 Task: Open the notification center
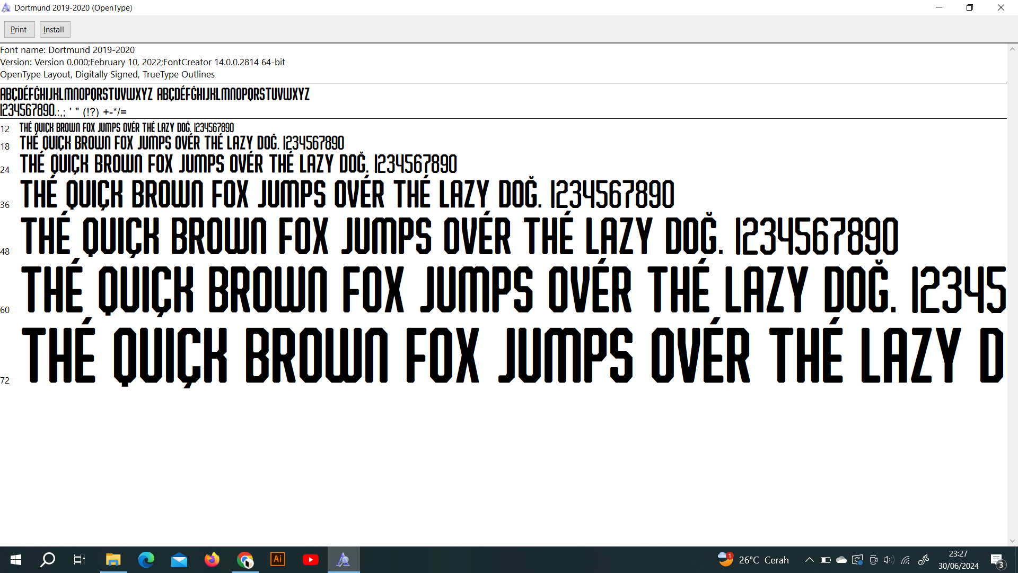(x=997, y=560)
